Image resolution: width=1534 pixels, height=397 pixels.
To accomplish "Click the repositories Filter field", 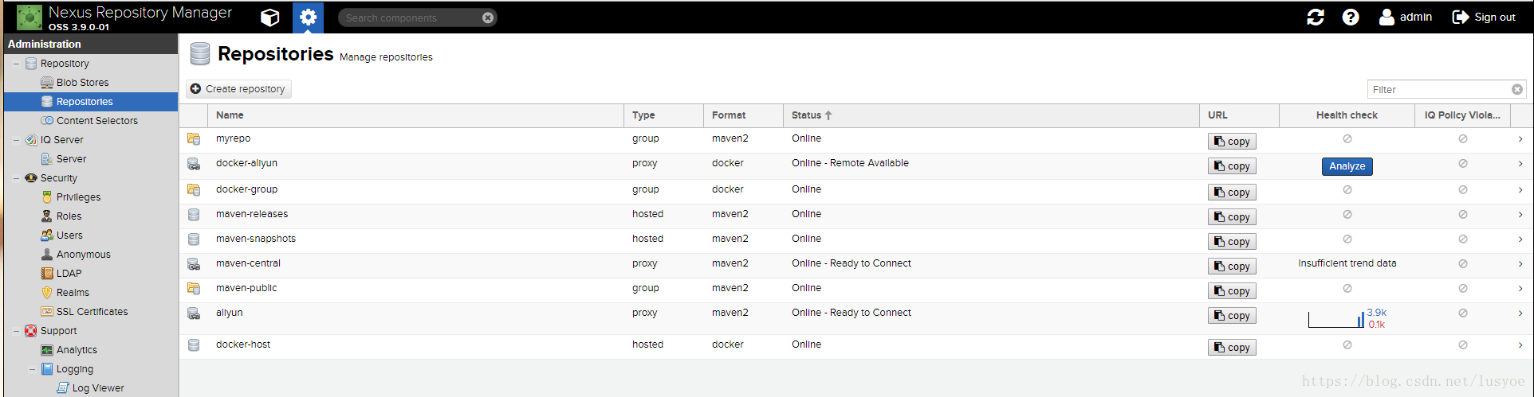I will [x=1439, y=89].
